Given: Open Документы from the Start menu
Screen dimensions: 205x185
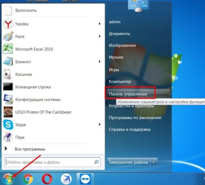Looking at the screenshot, I should 120,34.
